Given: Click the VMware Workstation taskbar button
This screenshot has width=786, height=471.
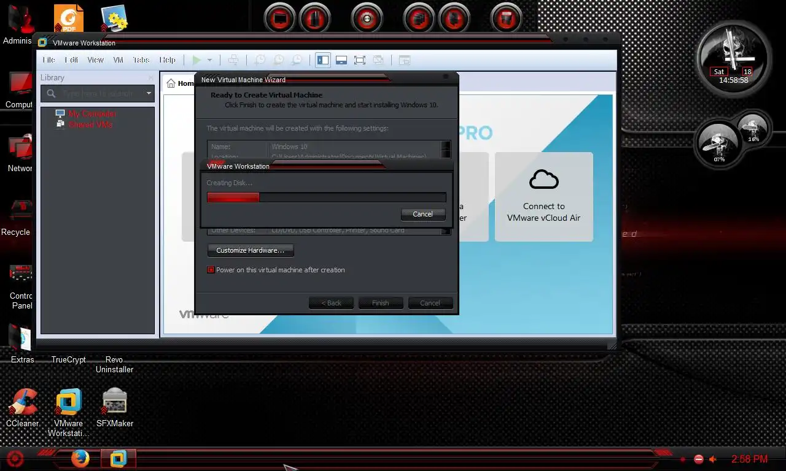Looking at the screenshot, I should [118, 458].
